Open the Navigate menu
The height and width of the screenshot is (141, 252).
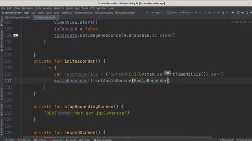[27, 8]
